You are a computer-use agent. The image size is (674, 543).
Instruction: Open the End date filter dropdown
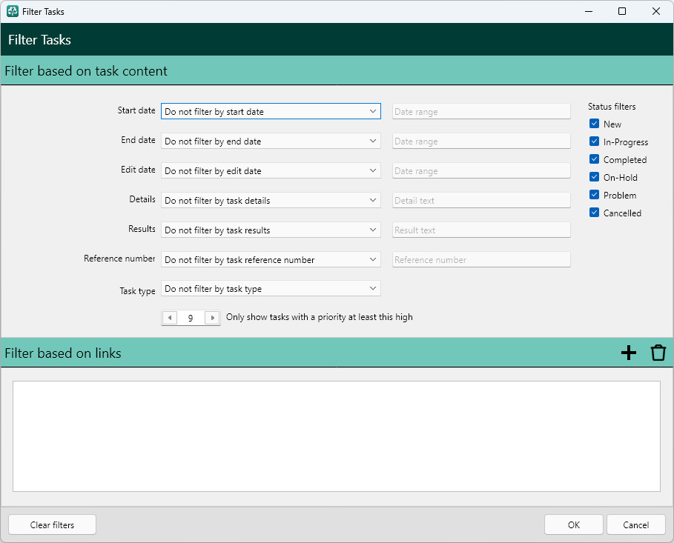tap(271, 141)
